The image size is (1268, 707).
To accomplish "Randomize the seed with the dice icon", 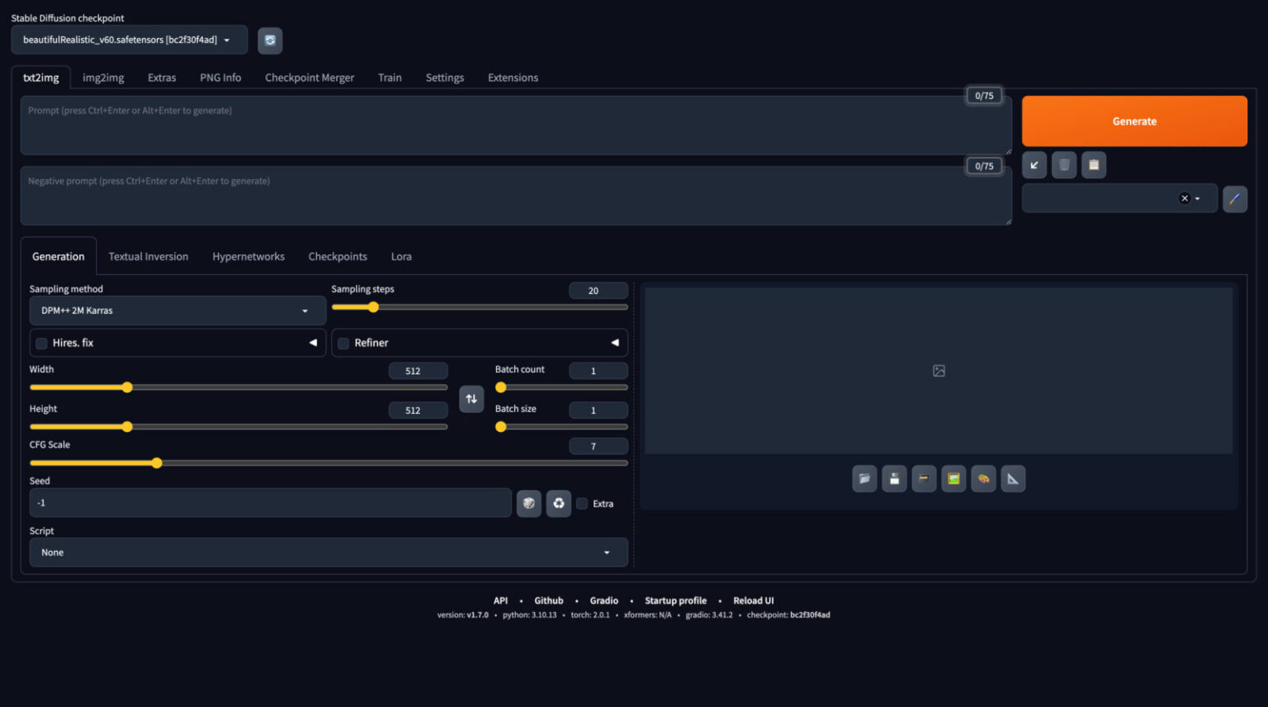I will pos(528,503).
